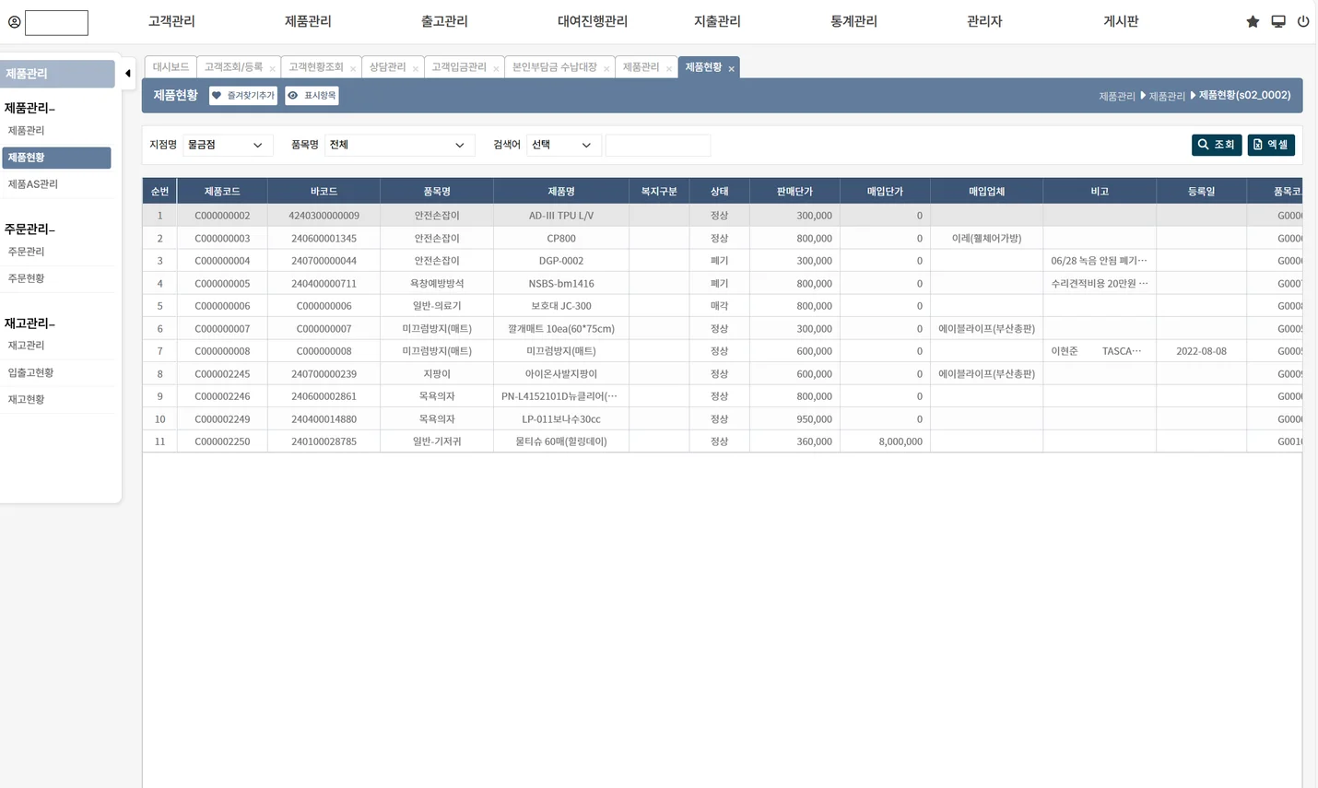Select 입출고현황 in sidebar
This screenshot has height=788, width=1318.
[x=30, y=373]
